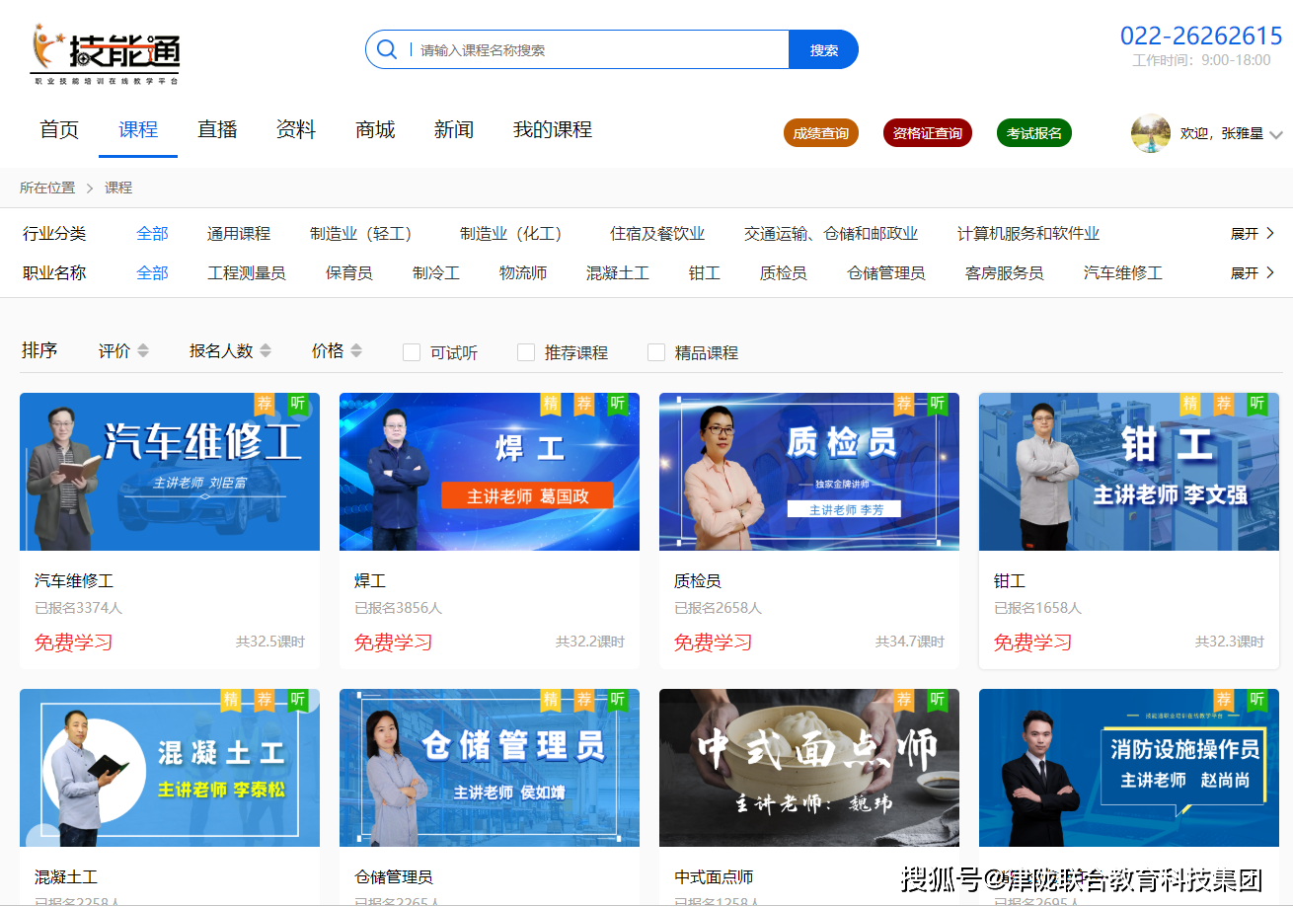
Task: Filter by 客房服务员 occupation
Action: pos(1005,272)
